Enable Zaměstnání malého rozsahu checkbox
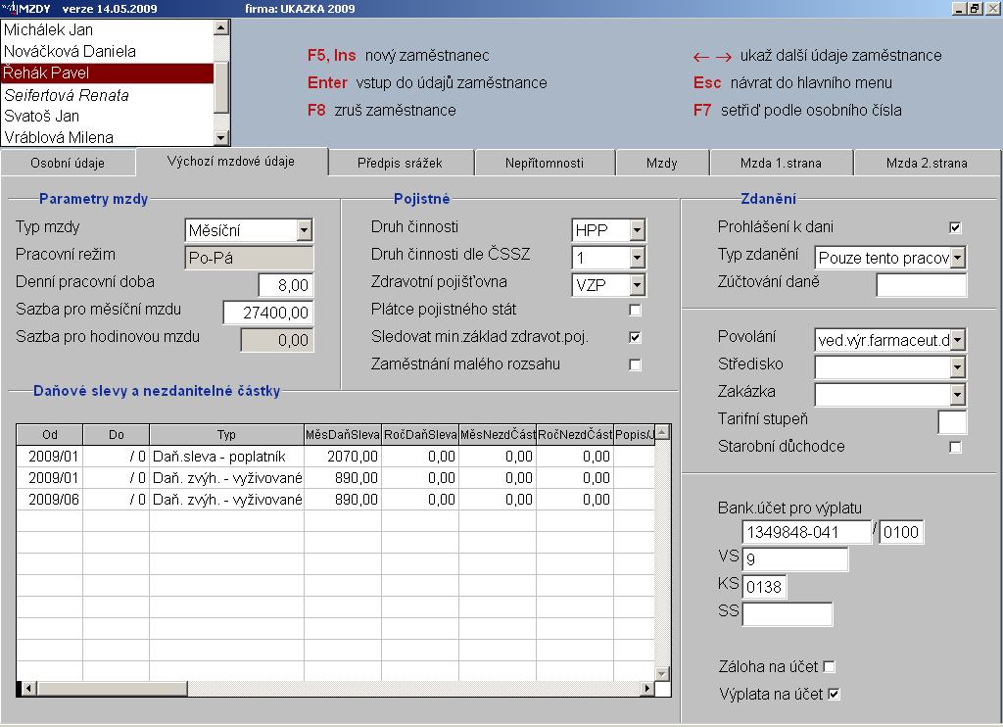 tap(635, 364)
